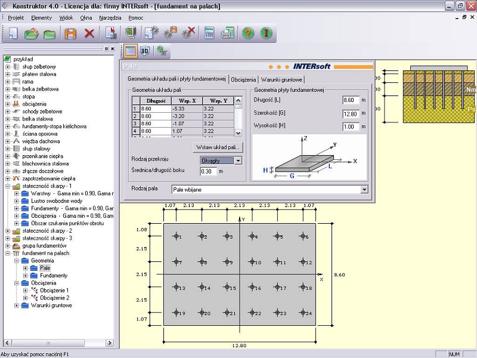
Task: Click the gear-with-red-X delete element icon
Action: coord(188,33)
